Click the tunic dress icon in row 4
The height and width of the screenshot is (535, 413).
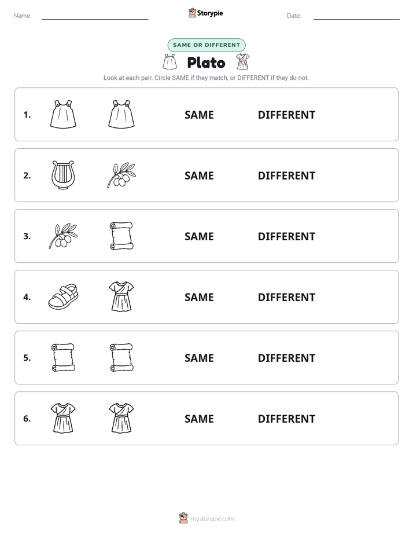(121, 296)
